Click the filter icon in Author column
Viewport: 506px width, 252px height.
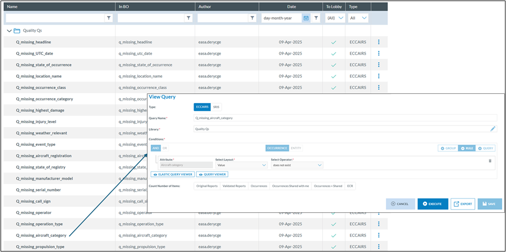pos(252,18)
